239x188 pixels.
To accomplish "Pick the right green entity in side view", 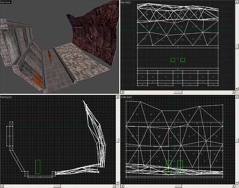I will pos(180,167).
